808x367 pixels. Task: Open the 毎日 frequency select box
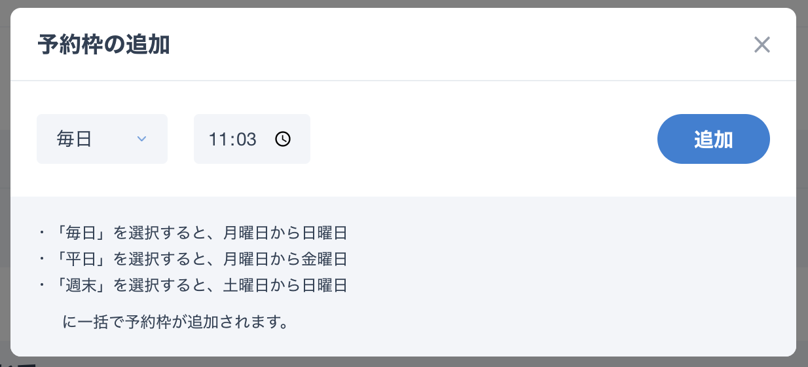[102, 139]
